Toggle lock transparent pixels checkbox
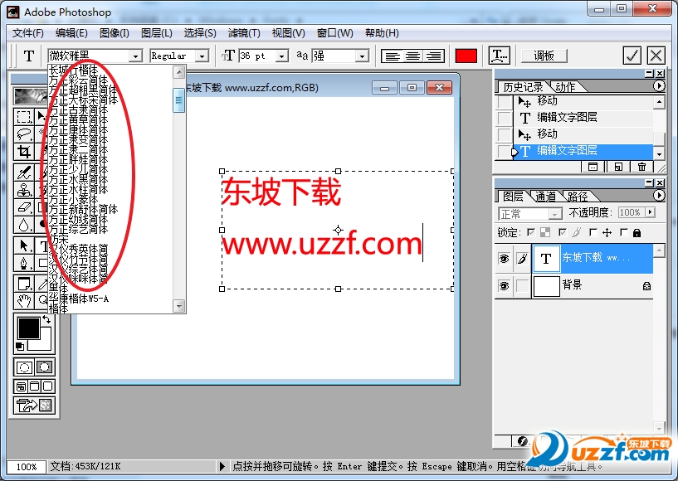678x481 pixels. [531, 233]
